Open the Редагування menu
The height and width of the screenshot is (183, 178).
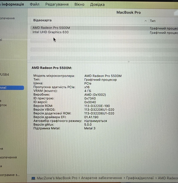click(x=57, y=4)
